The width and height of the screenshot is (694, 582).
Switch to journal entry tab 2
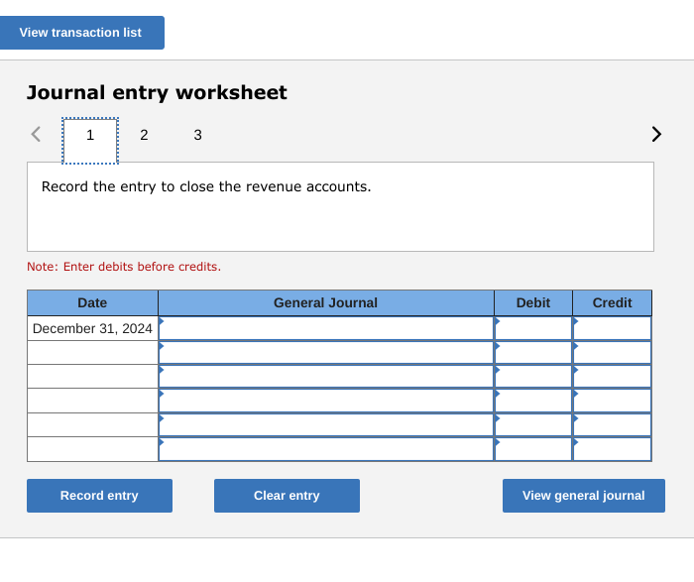144,135
